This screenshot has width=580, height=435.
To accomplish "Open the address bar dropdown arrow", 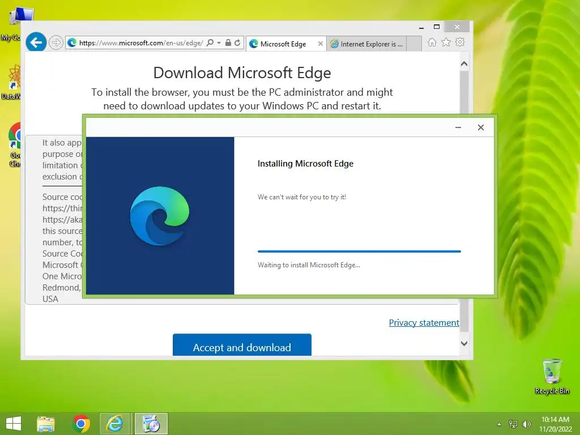I will 219,43.
